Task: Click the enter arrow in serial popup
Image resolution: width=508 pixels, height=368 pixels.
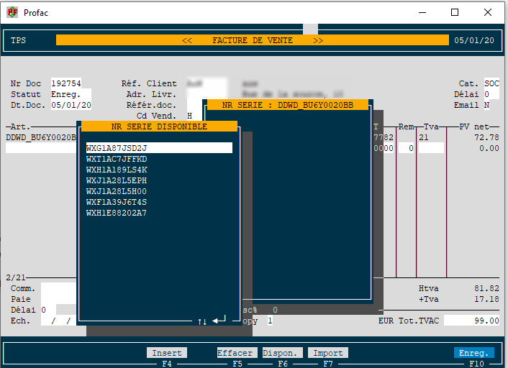Action: click(x=219, y=320)
